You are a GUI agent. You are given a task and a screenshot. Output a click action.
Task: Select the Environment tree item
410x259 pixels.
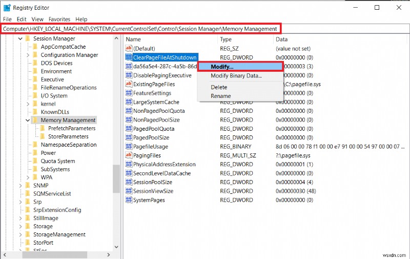point(56,71)
